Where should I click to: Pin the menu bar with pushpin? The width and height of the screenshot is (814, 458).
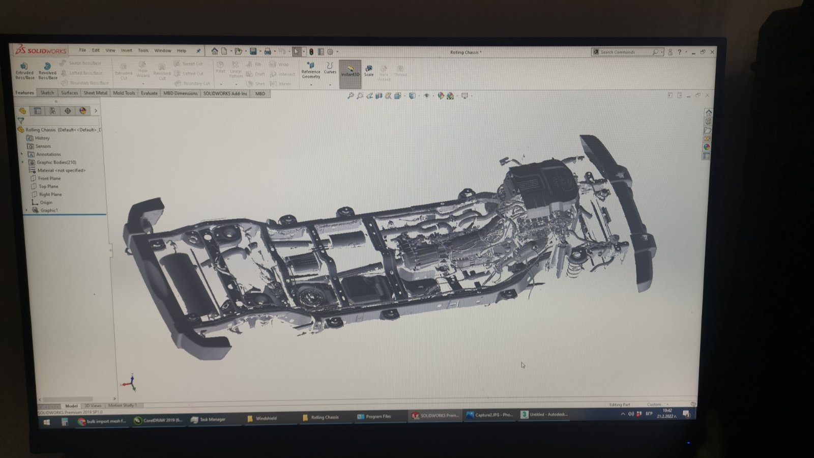point(198,51)
